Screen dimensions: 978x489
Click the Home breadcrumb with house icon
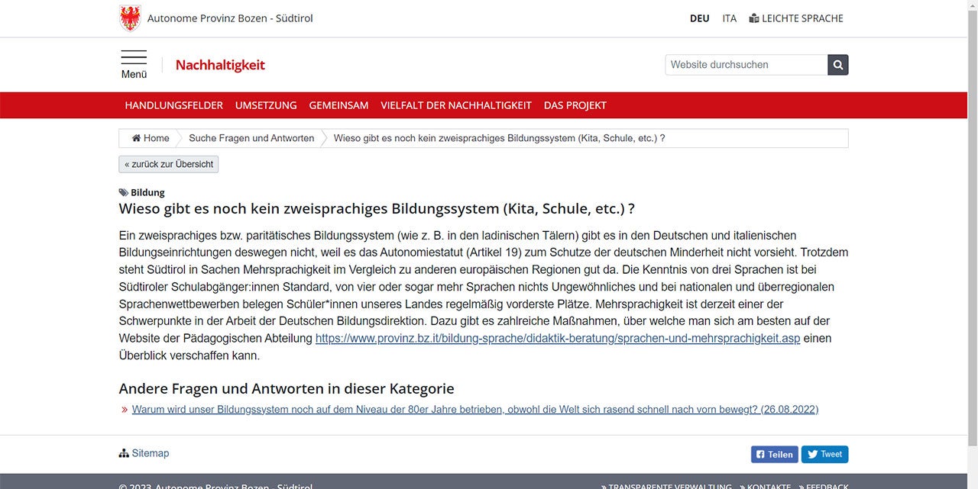pyautogui.click(x=151, y=138)
